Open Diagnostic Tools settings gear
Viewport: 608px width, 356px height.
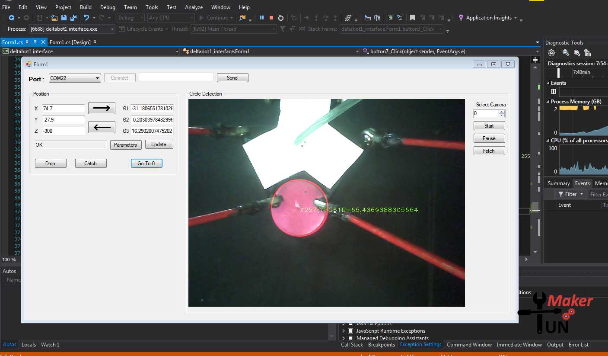(x=551, y=52)
